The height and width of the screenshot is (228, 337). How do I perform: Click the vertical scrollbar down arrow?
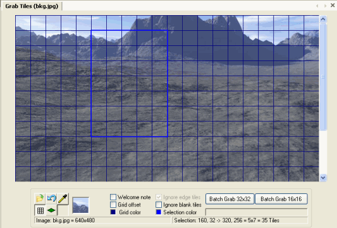click(x=323, y=178)
